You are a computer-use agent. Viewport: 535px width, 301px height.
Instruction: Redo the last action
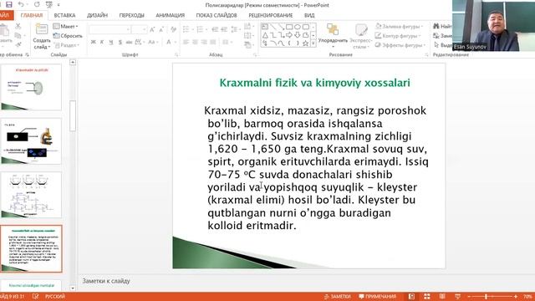(37, 4)
